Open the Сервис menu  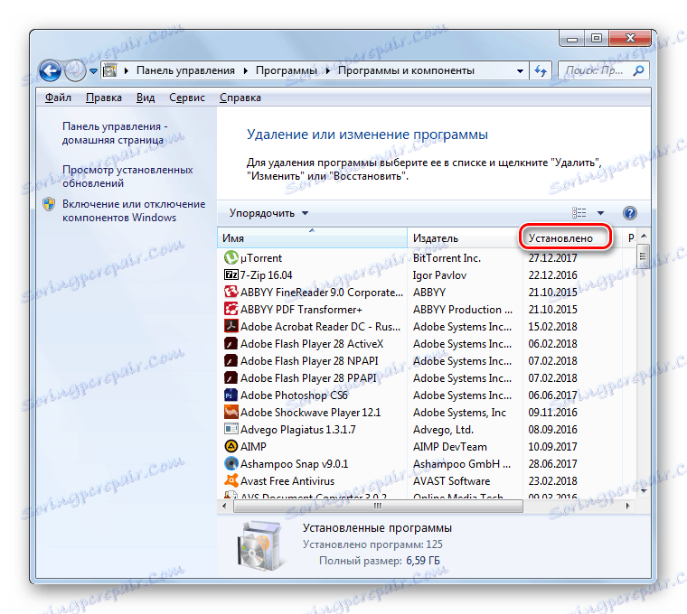[x=186, y=98]
